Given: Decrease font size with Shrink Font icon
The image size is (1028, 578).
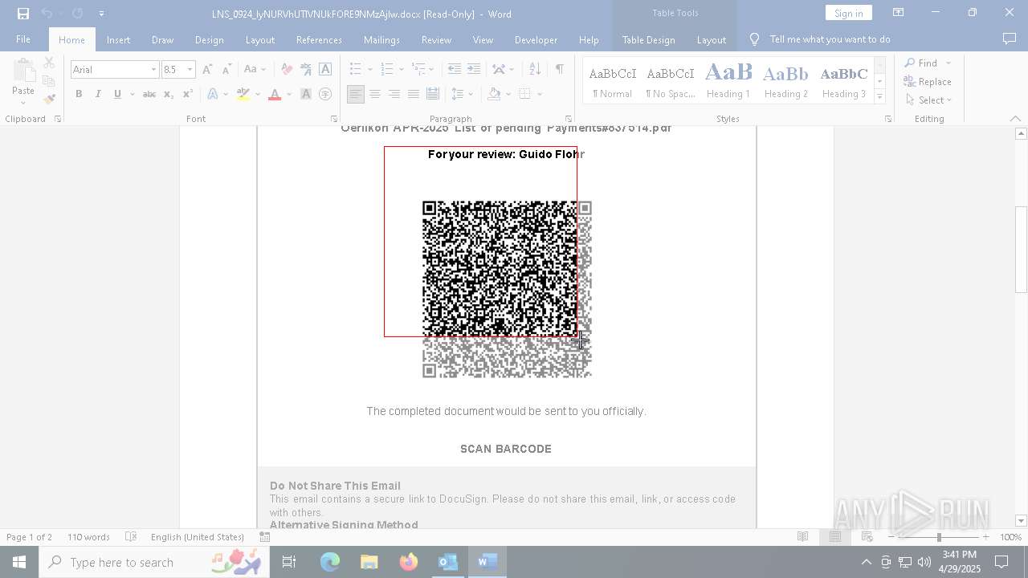Looking at the screenshot, I should coord(226,69).
